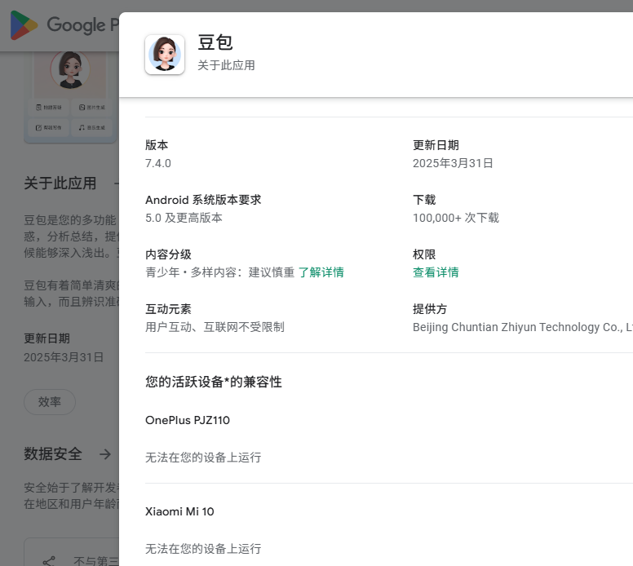Click the 您的活跃设备*的兼容性 heading
This screenshot has width=633, height=566.
214,382
